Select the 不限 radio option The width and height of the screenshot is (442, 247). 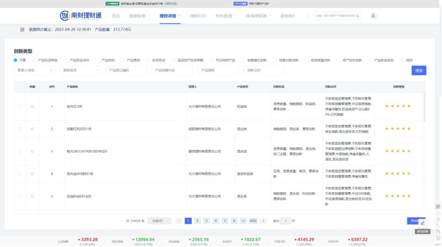[15, 60]
